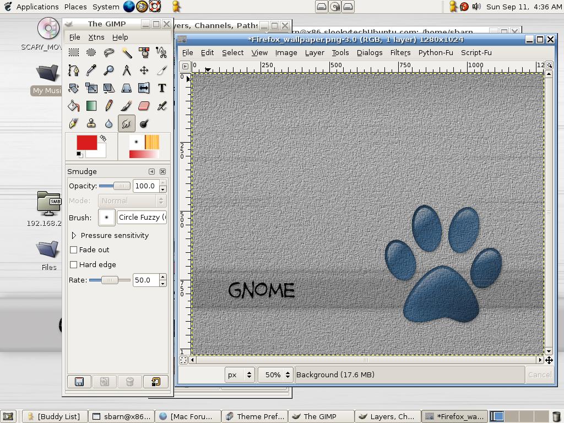The image size is (564, 423).
Task: Select the Free Select lasso tool
Action: pyautogui.click(x=109, y=52)
